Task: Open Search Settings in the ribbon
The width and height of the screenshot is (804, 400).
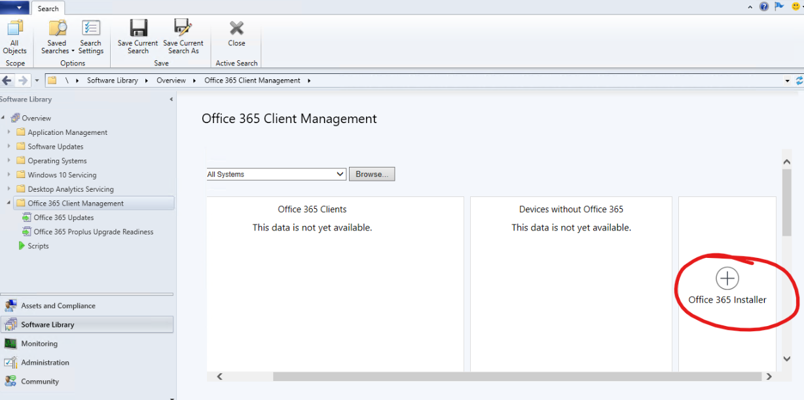Action: pos(90,29)
